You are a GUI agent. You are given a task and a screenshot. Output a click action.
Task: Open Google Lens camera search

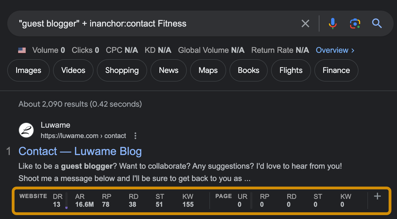[355, 23]
